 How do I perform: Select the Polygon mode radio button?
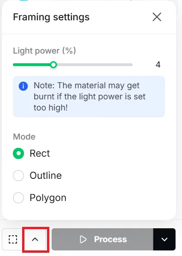point(18,198)
